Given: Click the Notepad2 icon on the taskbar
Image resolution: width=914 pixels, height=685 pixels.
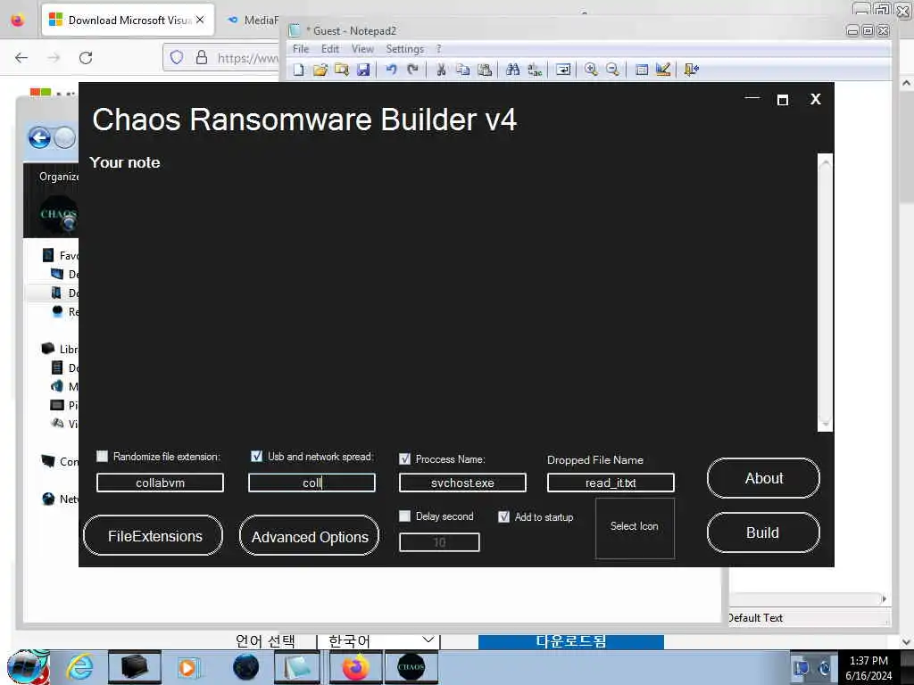Looking at the screenshot, I should click(297, 666).
